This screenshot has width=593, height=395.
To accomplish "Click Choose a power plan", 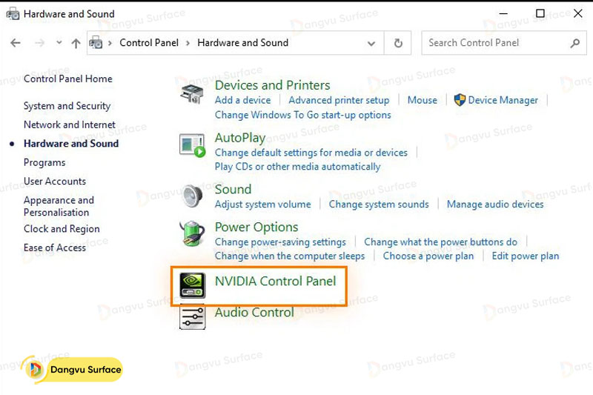I will [x=428, y=256].
